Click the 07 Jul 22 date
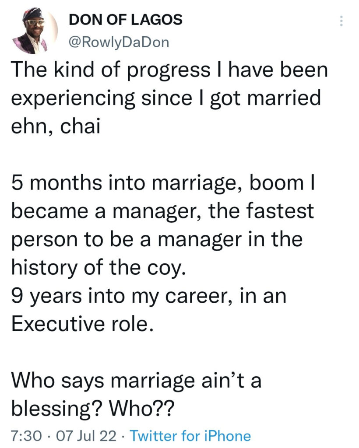The width and height of the screenshot is (359, 448). click(86, 436)
